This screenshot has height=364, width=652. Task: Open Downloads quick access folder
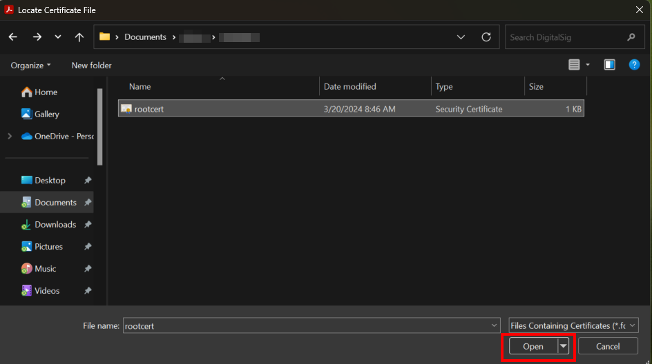tap(48, 225)
